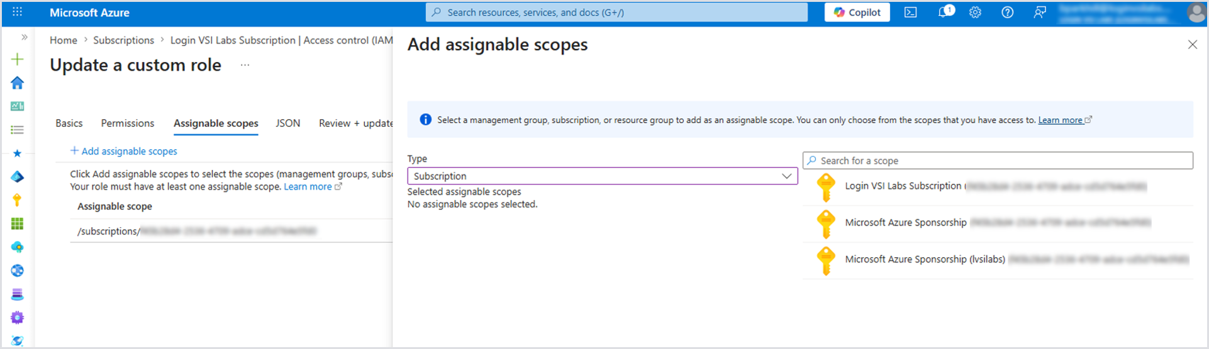Switch to the Basics tab

(69, 123)
